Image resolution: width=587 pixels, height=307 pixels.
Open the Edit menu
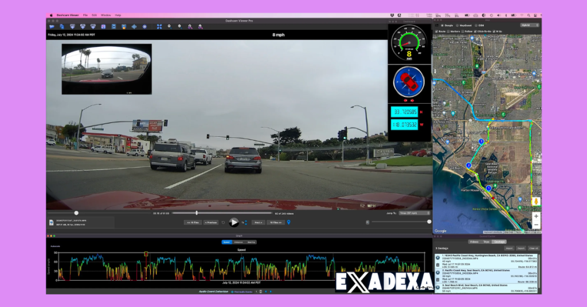pyautogui.click(x=95, y=15)
